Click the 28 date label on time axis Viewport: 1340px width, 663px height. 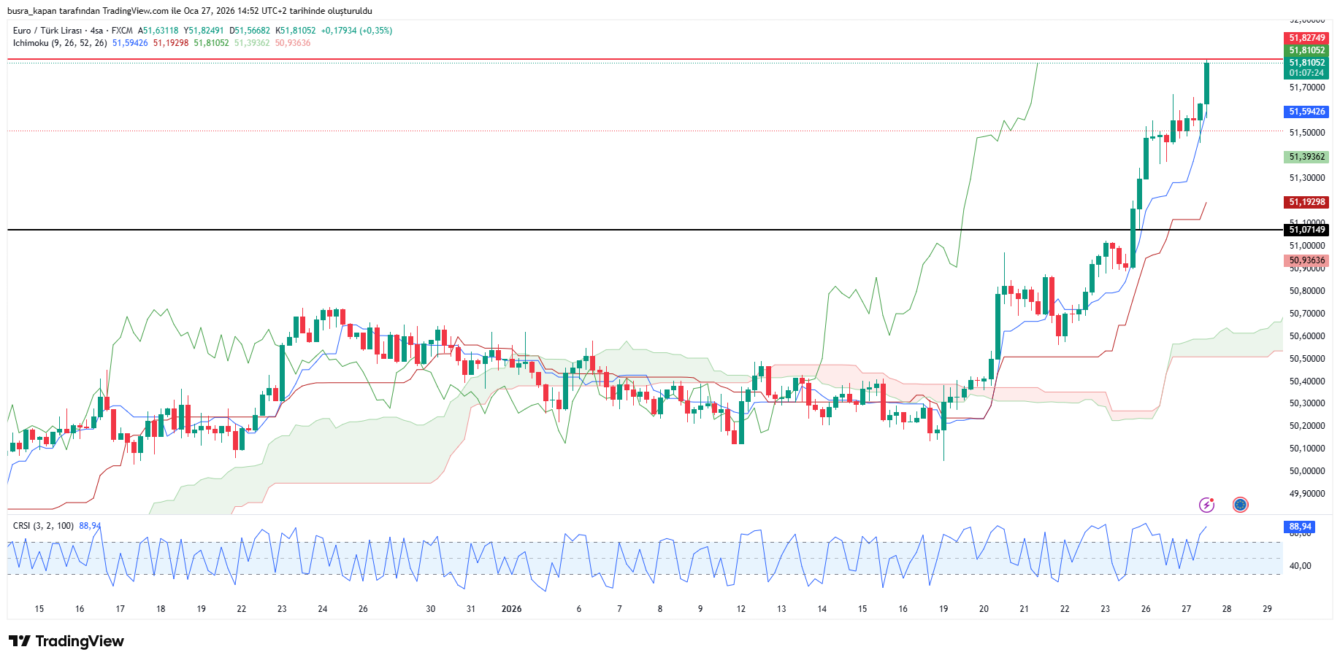pyautogui.click(x=1227, y=609)
